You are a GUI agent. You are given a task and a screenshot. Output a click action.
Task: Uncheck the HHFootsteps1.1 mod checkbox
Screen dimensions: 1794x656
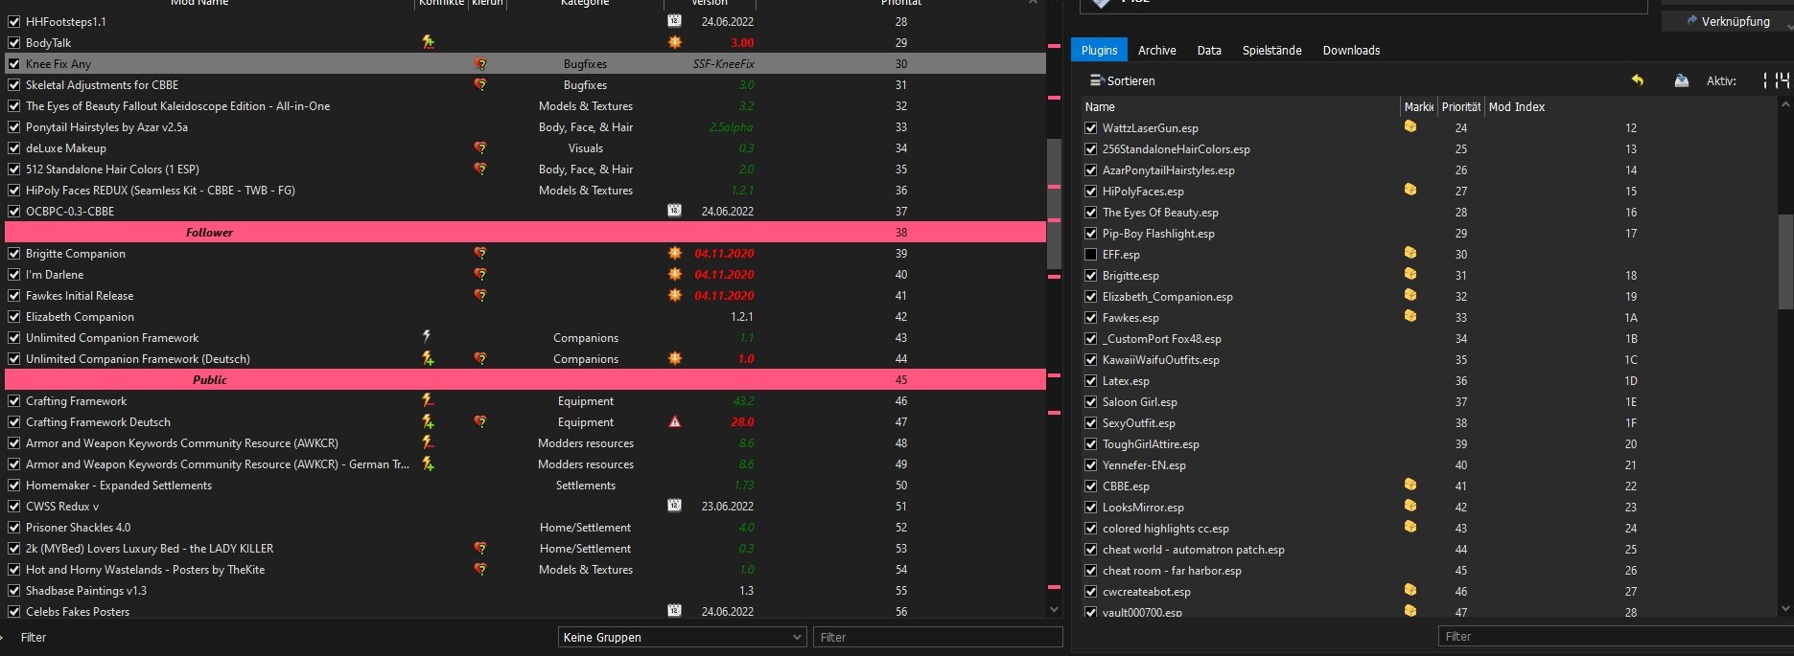coord(14,21)
